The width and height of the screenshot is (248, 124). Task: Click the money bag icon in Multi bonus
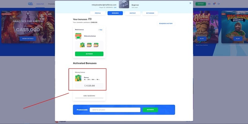coord(82,45)
